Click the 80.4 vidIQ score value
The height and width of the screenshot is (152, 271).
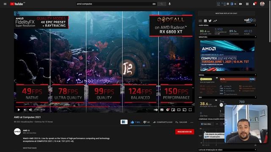pyautogui.click(x=203, y=31)
